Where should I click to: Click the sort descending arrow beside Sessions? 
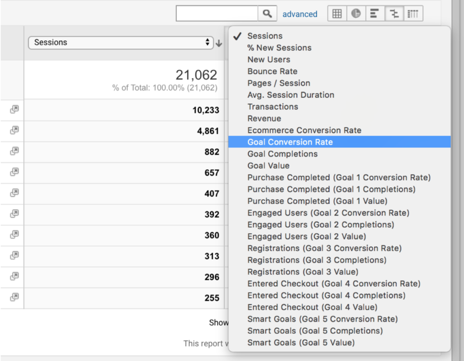pos(219,43)
